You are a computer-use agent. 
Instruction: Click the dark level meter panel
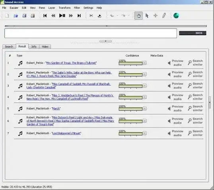[193, 33]
